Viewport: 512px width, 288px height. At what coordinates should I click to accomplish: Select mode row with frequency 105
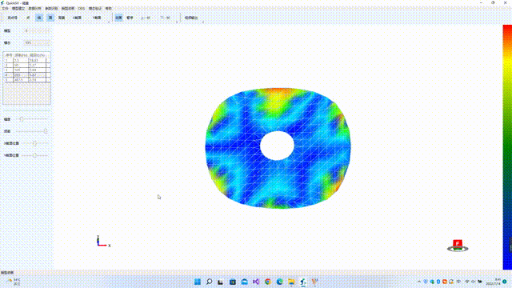click(x=26, y=70)
